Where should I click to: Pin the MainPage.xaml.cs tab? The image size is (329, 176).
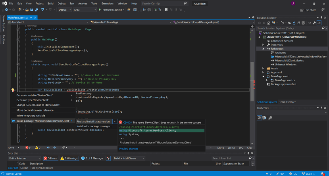(31, 17)
